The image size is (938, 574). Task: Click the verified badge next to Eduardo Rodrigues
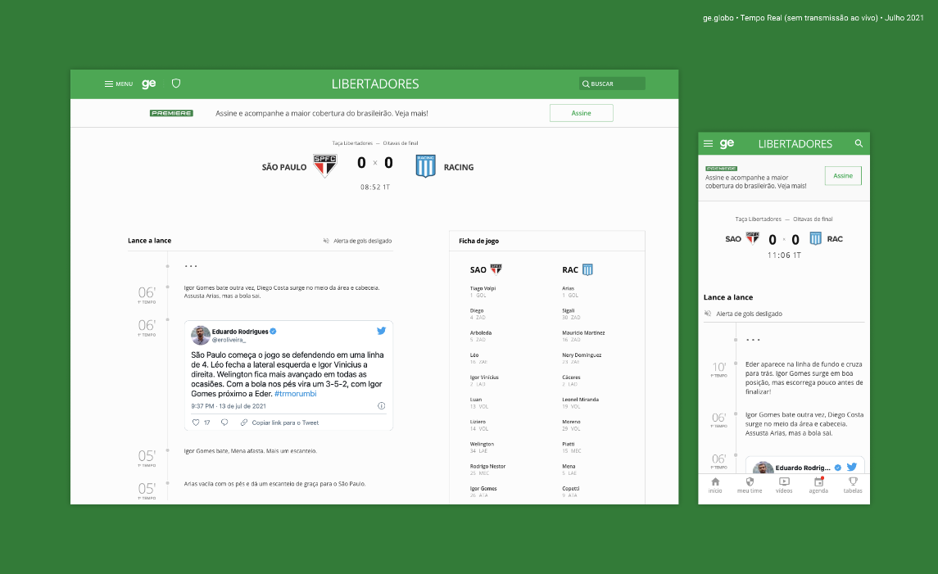(274, 332)
